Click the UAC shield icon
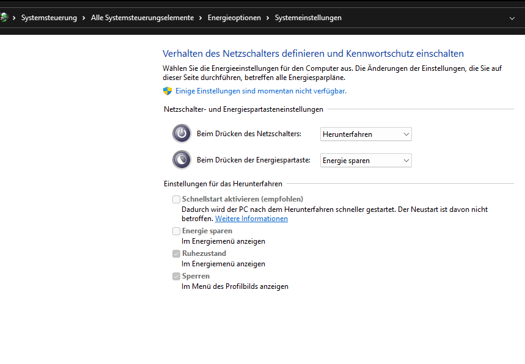This screenshot has height=364, width=525. (167, 91)
